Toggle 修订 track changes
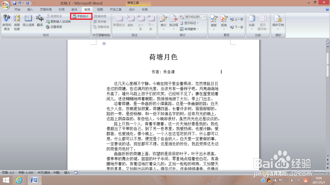Screen dimensions: 330x185 163,21
